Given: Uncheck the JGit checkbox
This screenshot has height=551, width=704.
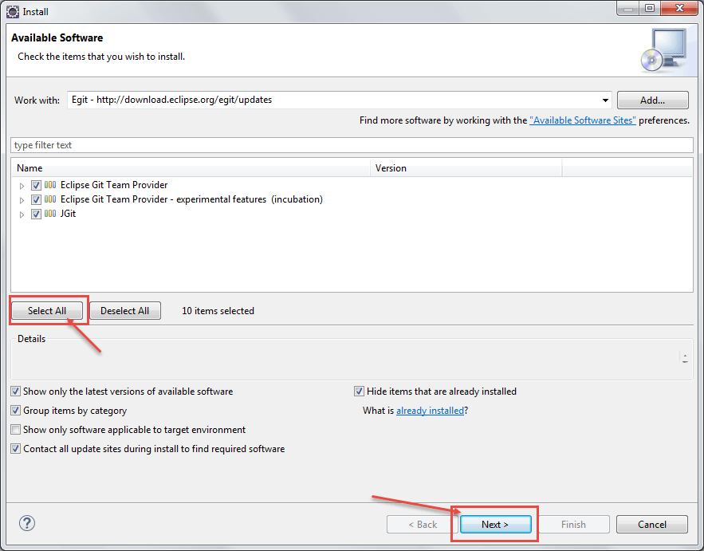Looking at the screenshot, I should pos(36,214).
